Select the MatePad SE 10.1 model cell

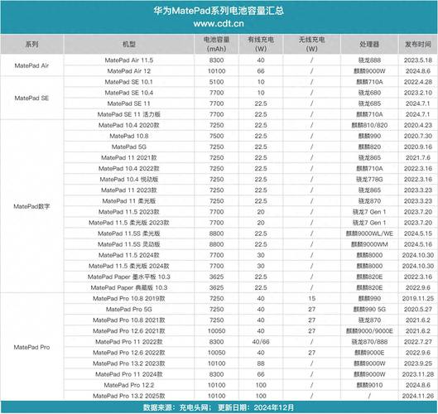click(129, 82)
